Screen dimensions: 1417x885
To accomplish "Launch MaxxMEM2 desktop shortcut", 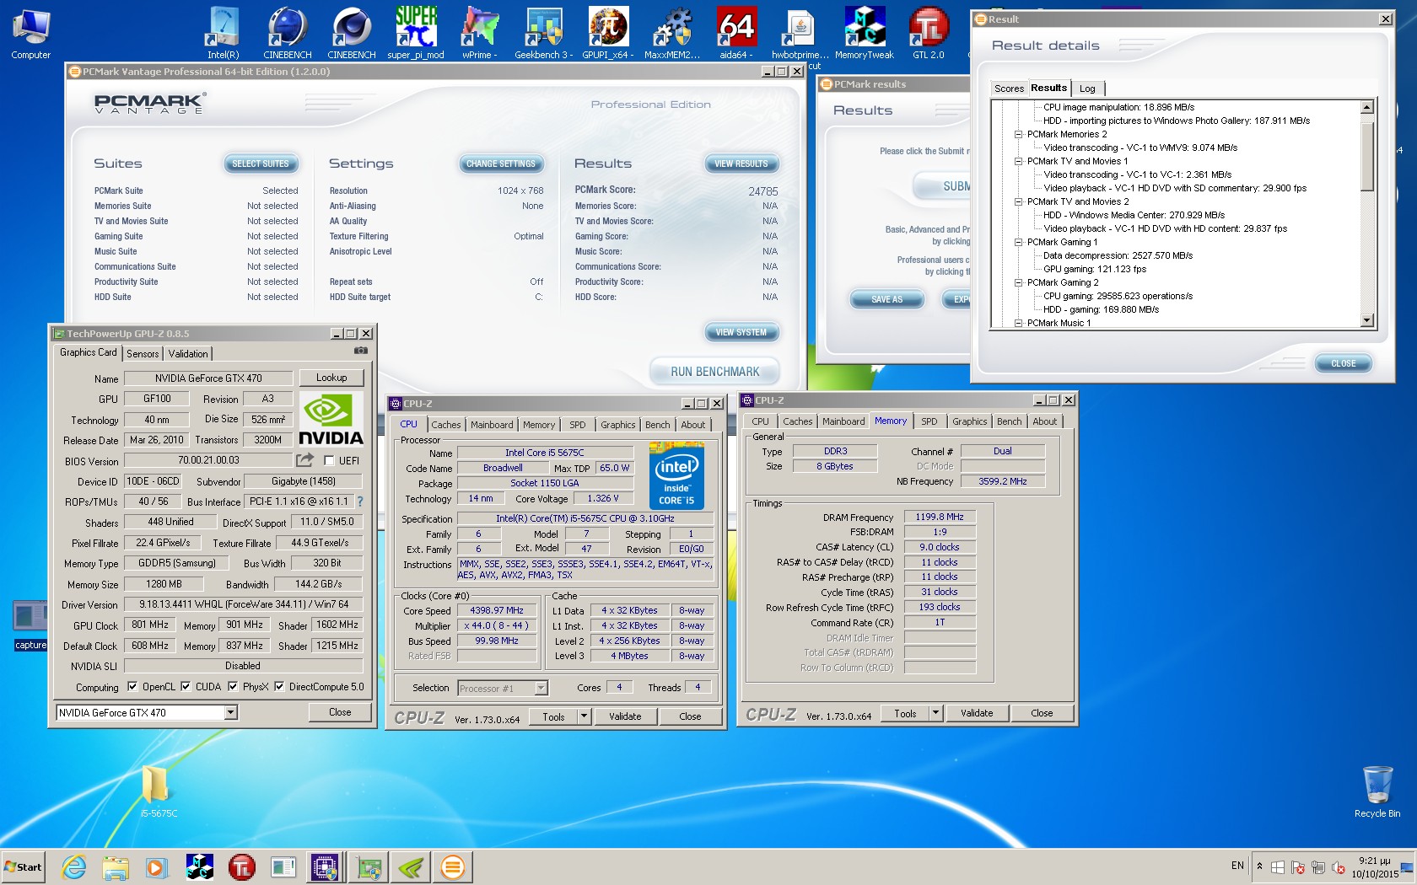I will (x=672, y=34).
